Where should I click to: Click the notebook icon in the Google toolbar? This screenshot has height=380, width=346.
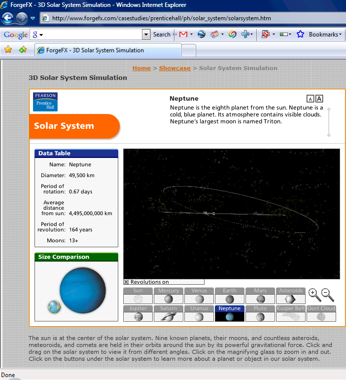(x=214, y=35)
